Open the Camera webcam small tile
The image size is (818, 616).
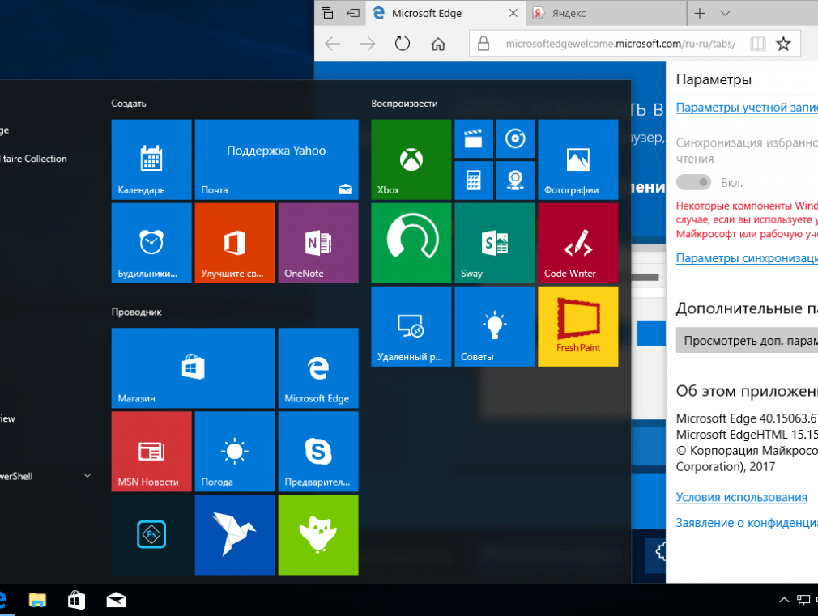tap(515, 181)
